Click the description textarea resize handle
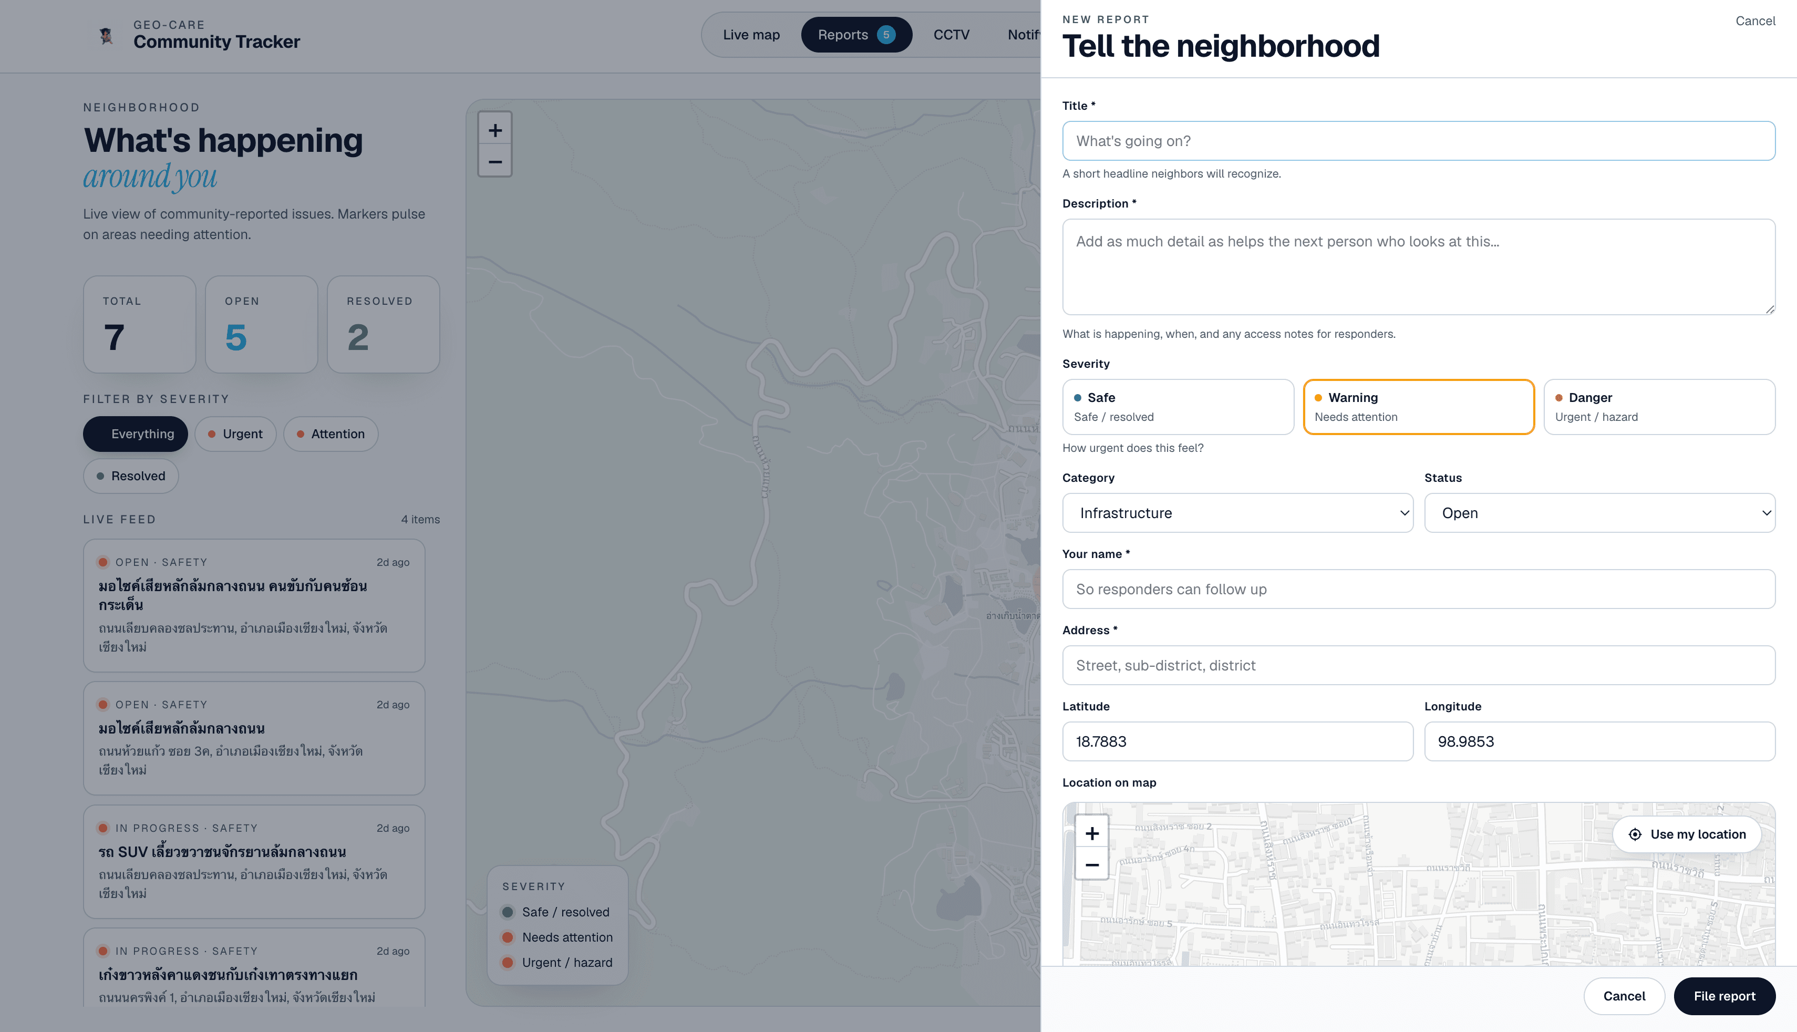Image resolution: width=1797 pixels, height=1032 pixels. coord(1769,309)
